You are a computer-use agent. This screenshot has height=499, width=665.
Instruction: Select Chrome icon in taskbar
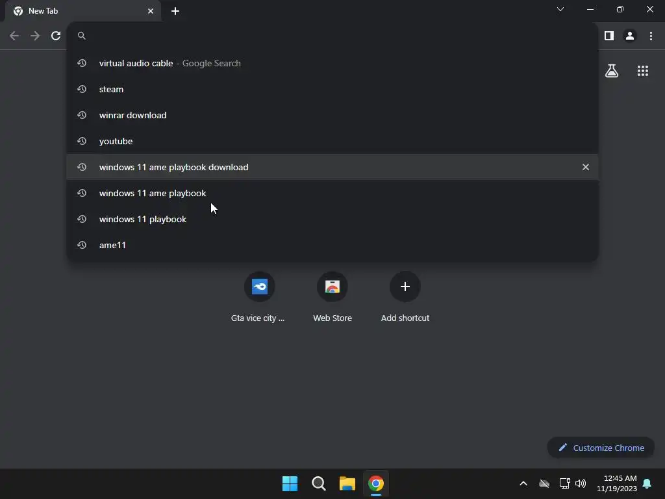(376, 483)
